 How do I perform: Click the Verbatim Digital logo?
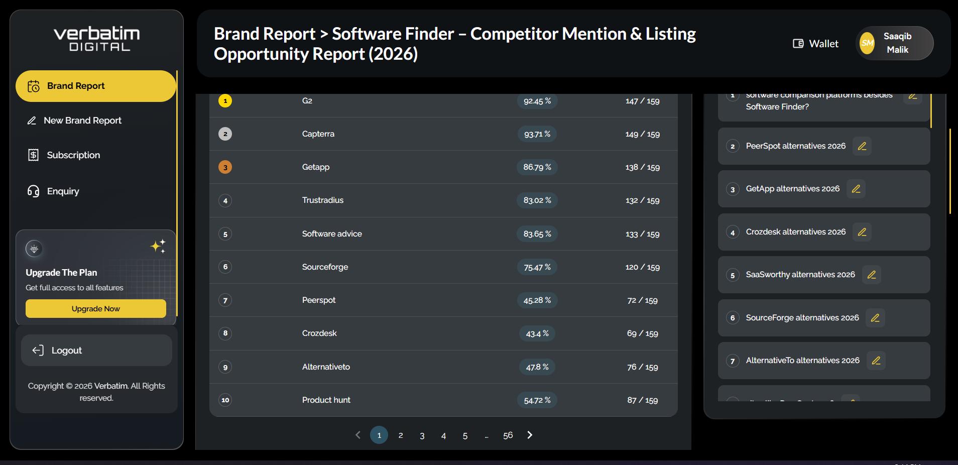(x=97, y=39)
